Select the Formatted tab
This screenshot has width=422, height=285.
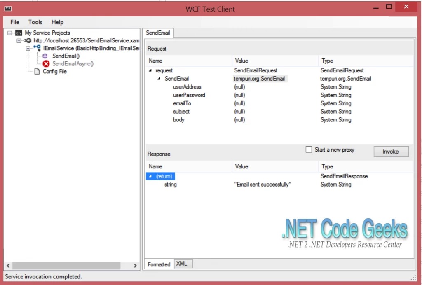159,264
